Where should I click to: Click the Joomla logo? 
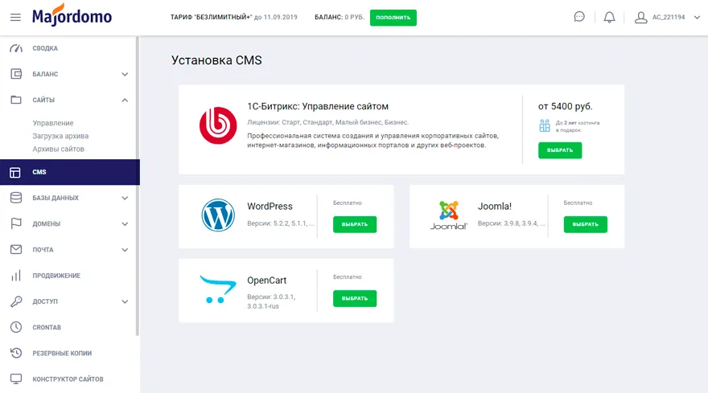(448, 215)
